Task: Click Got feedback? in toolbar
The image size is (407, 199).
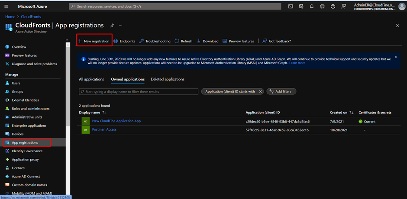Action: (276, 41)
